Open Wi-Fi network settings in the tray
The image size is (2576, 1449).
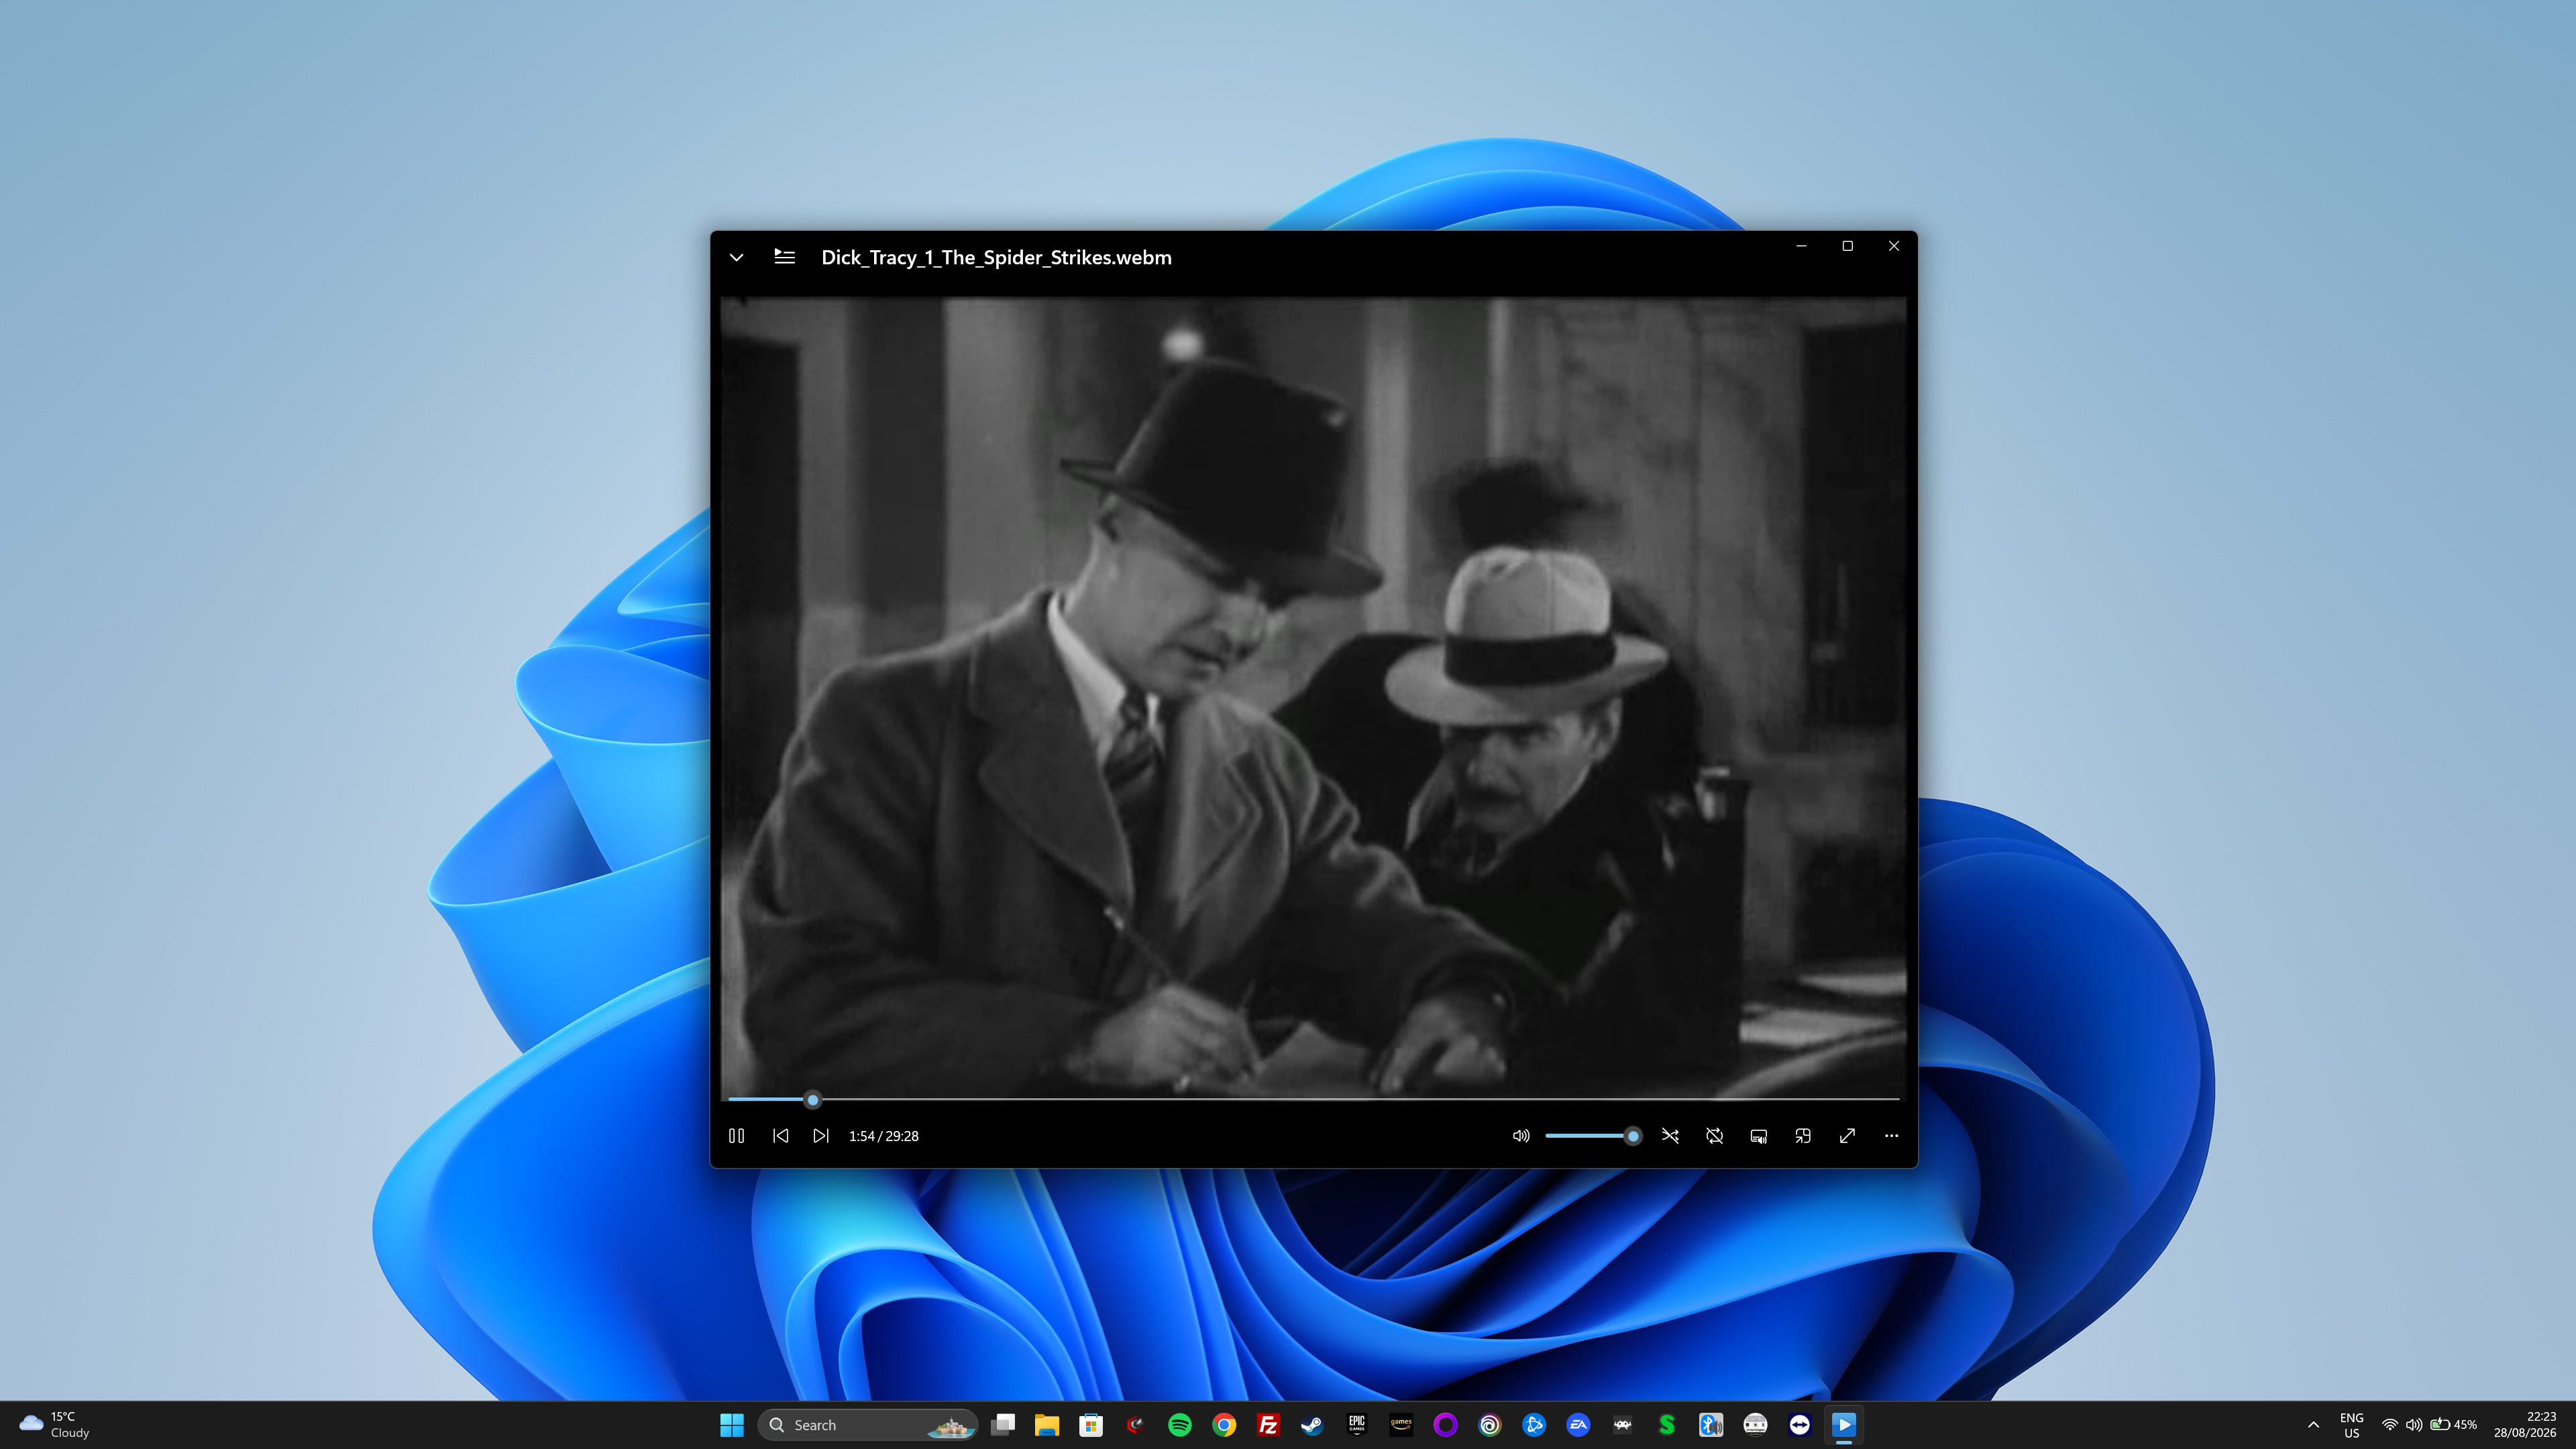(x=2389, y=1425)
